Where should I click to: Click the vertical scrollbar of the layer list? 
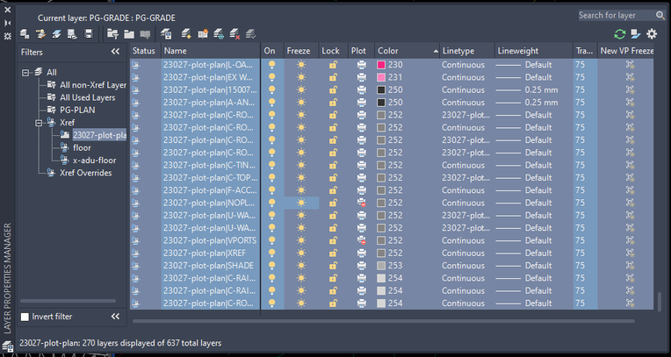[x=660, y=301]
